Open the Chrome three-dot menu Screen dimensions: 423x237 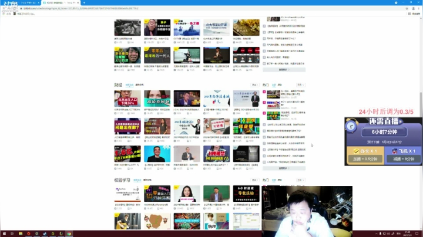tap(419, 8)
